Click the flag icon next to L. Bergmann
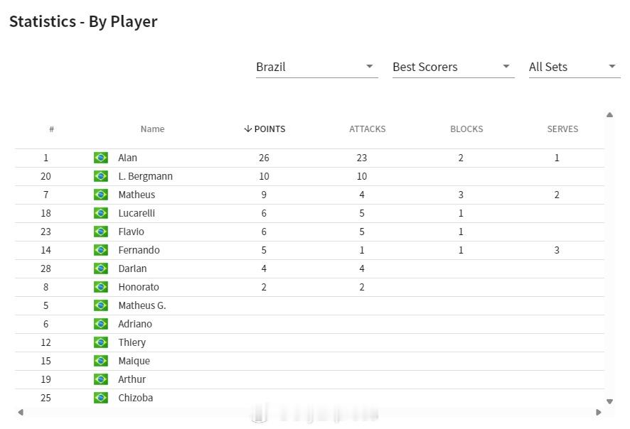Screen dimensions: 630x429 coord(101,176)
